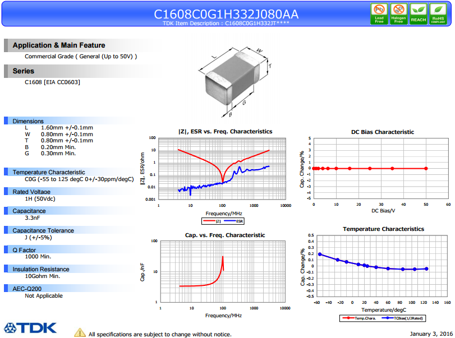
Task: Click the Halogen Free badge icon
Action: [x=399, y=13]
